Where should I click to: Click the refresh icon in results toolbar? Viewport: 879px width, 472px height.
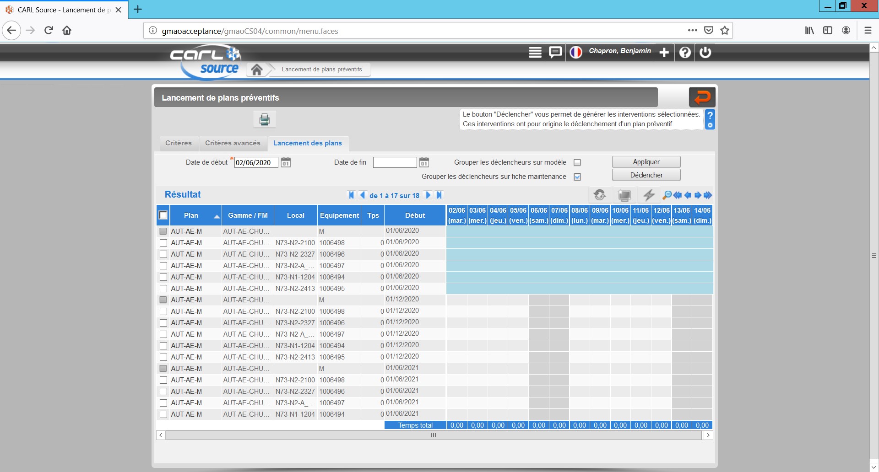pyautogui.click(x=600, y=195)
